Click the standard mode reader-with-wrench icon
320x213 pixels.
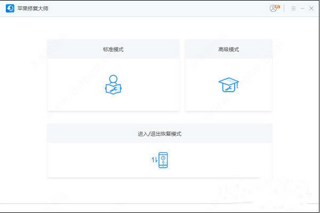(113, 85)
